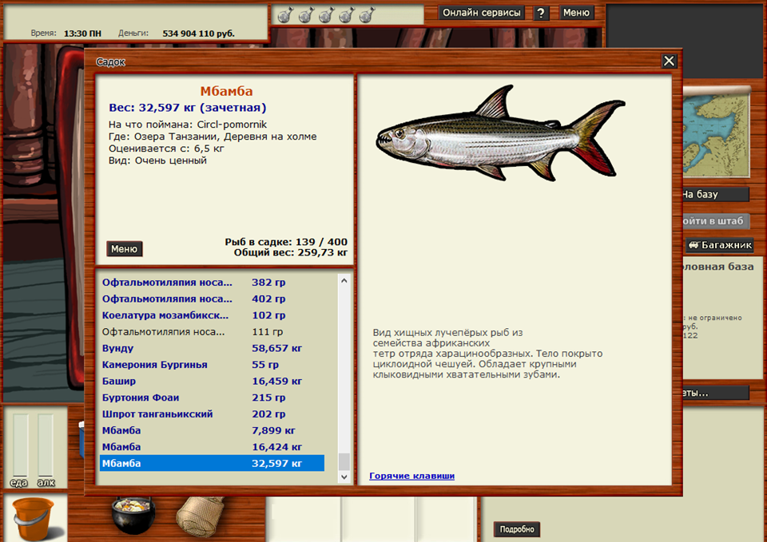The image size is (767, 542).
Task: Click the wicker fish basket icon
Action: coord(200,515)
